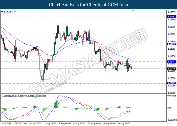This screenshot has width=177, height=126.
Task: Select the EURUSD,H4 chart title
Action: click(x=10, y=12)
